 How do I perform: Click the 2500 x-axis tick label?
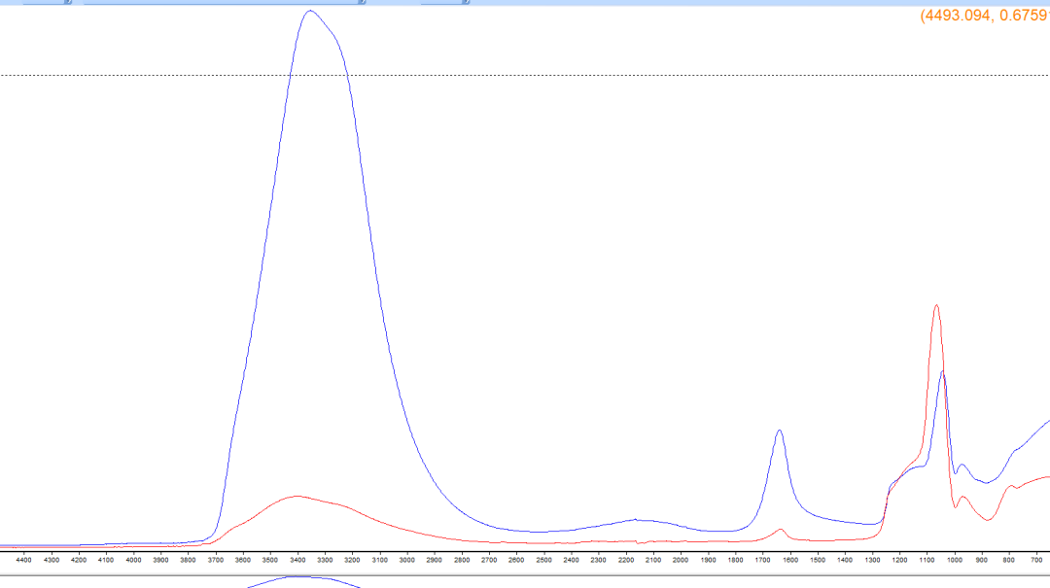click(x=543, y=559)
